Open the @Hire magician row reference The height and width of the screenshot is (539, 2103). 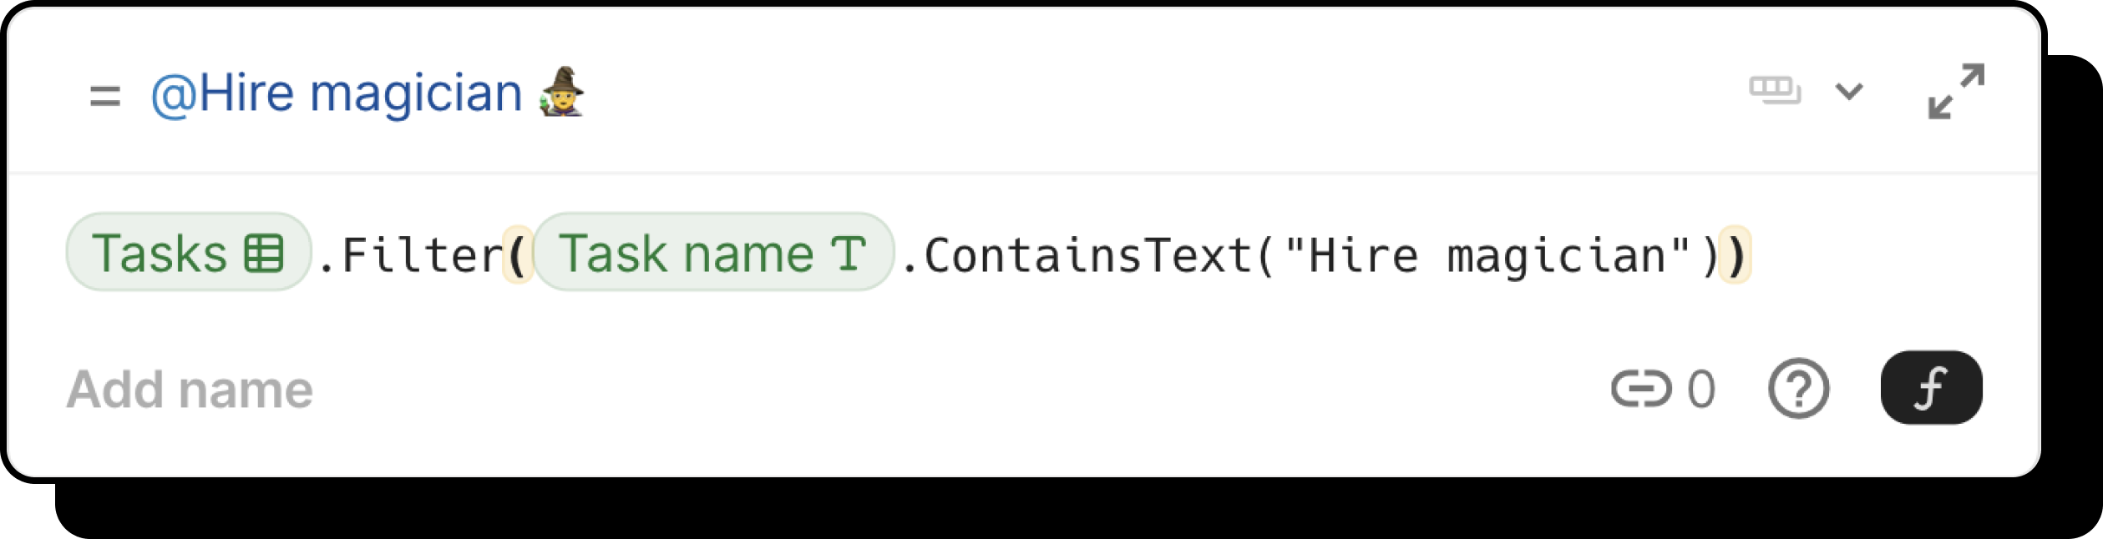(337, 93)
